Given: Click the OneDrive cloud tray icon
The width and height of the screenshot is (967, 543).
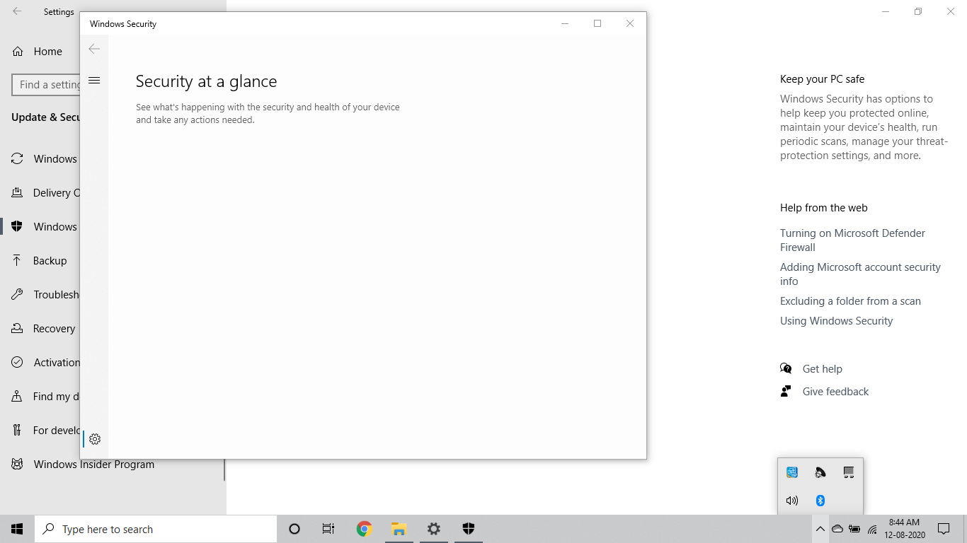Looking at the screenshot, I should pos(837,529).
